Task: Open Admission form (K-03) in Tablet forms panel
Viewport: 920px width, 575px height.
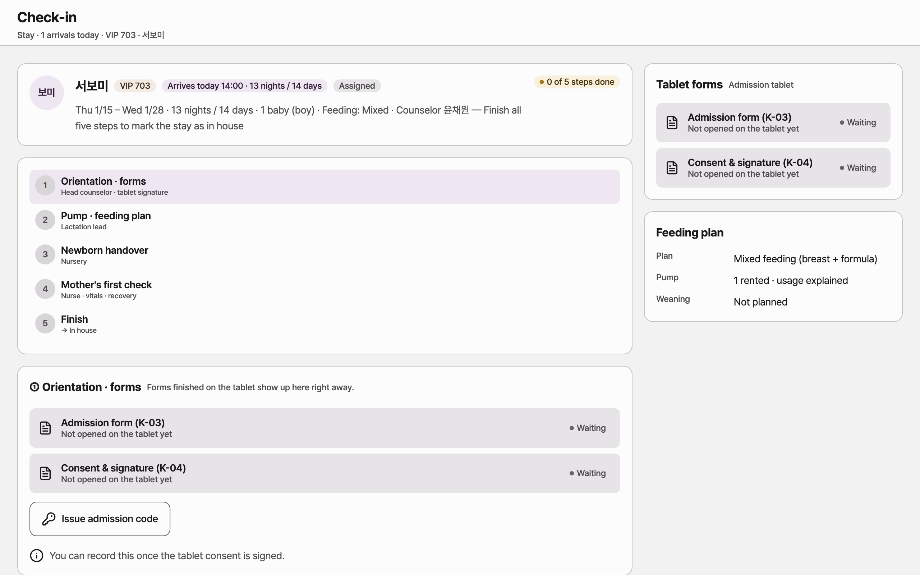Action: tap(773, 123)
